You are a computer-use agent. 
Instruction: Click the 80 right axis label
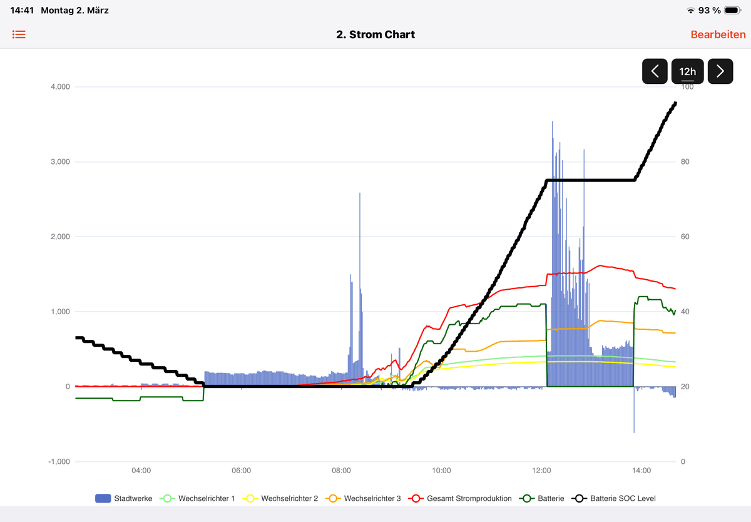(686, 162)
